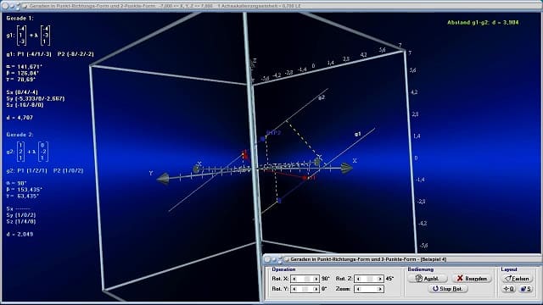Click the Zoom slider track

[x=369, y=289]
